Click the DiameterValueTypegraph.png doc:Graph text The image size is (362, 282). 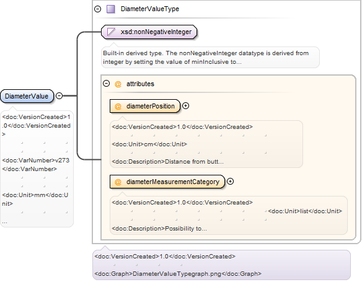point(178,274)
